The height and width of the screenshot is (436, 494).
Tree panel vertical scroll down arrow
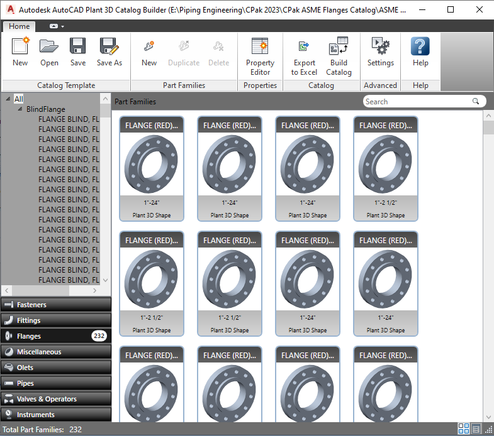(106, 280)
